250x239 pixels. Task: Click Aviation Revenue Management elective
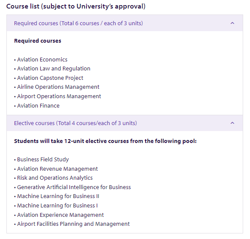pyautogui.click(x=57, y=169)
